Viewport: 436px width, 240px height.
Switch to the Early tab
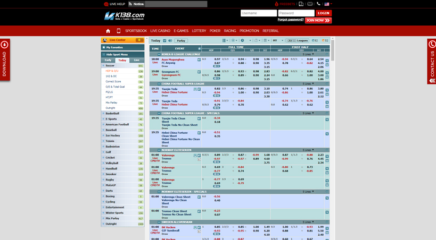pyautogui.click(x=108, y=60)
